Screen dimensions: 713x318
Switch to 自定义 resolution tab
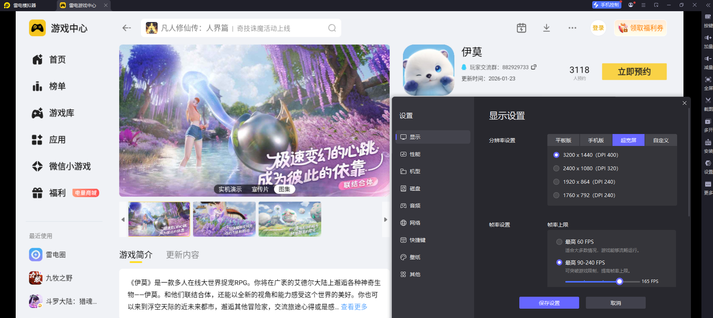tap(661, 140)
